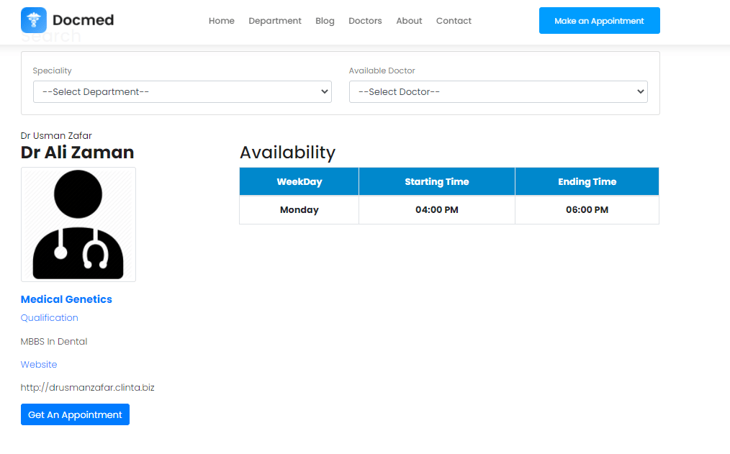Click the Get An Appointment button

(x=75, y=414)
